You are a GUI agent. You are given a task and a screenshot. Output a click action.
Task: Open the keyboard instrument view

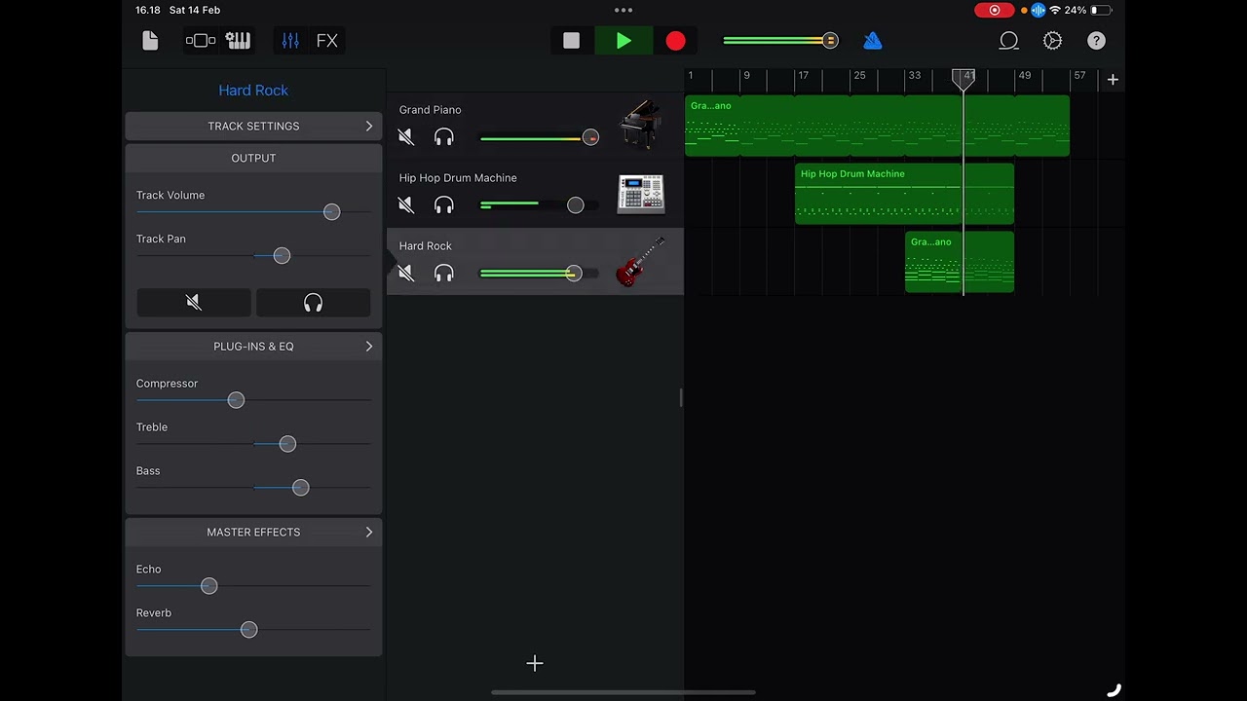point(238,41)
